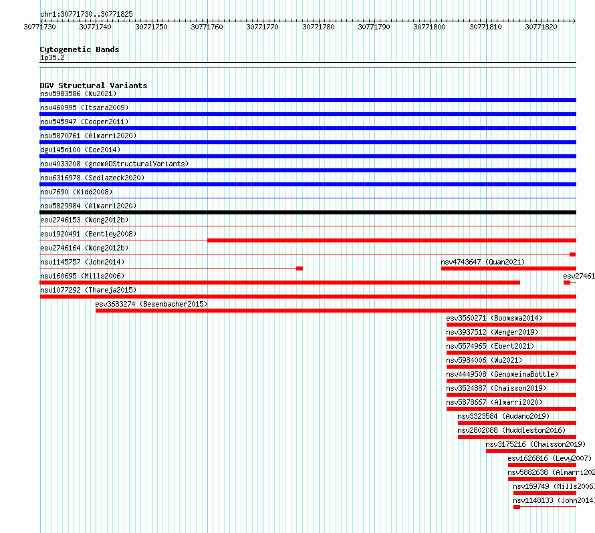Image resolution: width=595 pixels, height=533 pixels.
Task: Click nsv159749 (Mills2006) label
Action: click(x=554, y=486)
